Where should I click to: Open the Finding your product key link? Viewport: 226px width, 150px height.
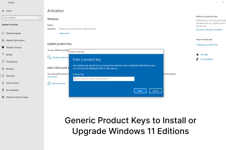207,45
